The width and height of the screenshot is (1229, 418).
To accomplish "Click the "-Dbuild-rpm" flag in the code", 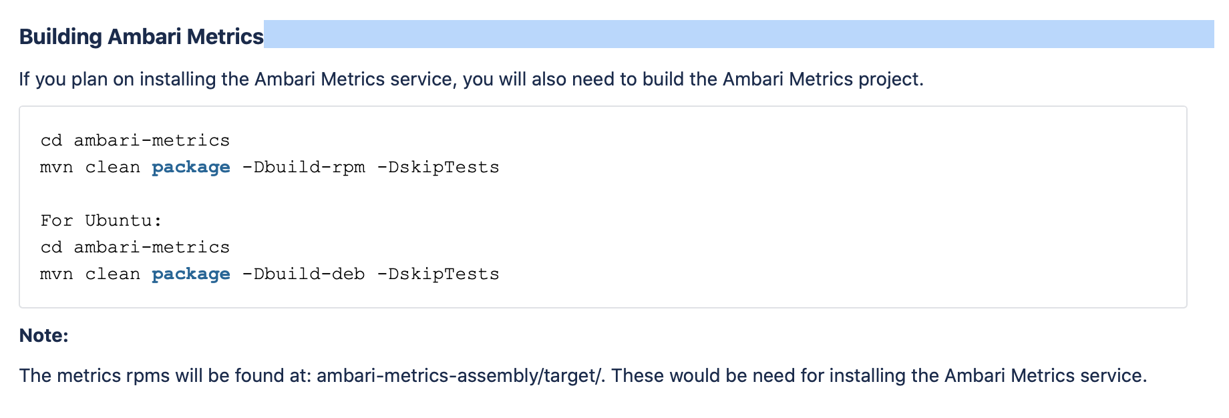I will click(303, 168).
